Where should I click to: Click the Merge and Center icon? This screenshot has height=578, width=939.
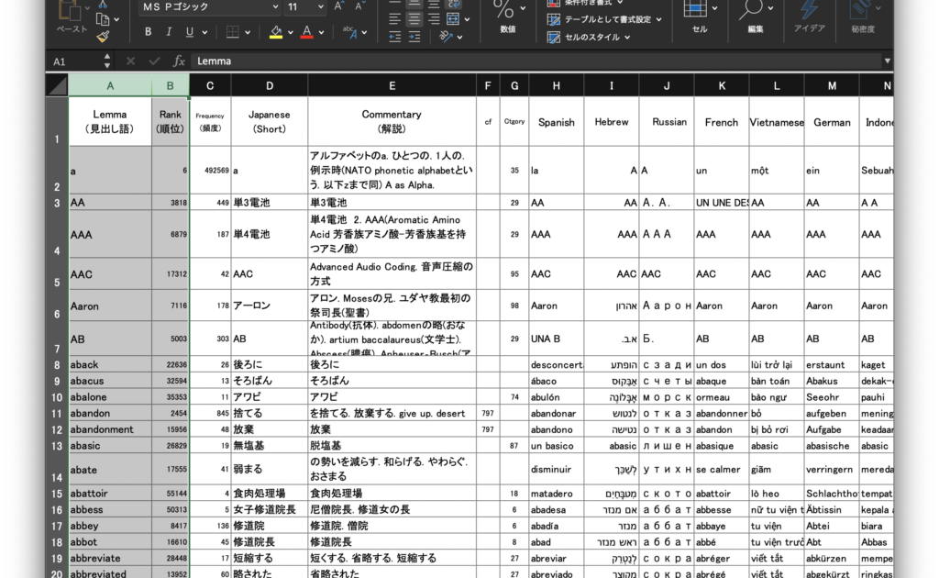[x=453, y=20]
